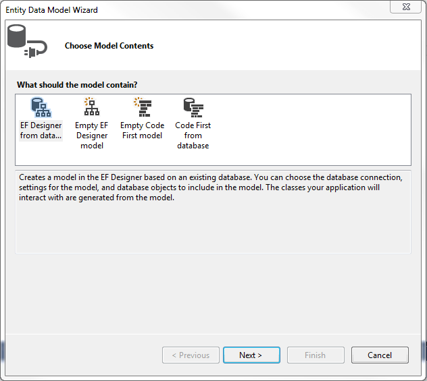Click the "Empty Code First model" text label
427x381 pixels.
(143, 130)
